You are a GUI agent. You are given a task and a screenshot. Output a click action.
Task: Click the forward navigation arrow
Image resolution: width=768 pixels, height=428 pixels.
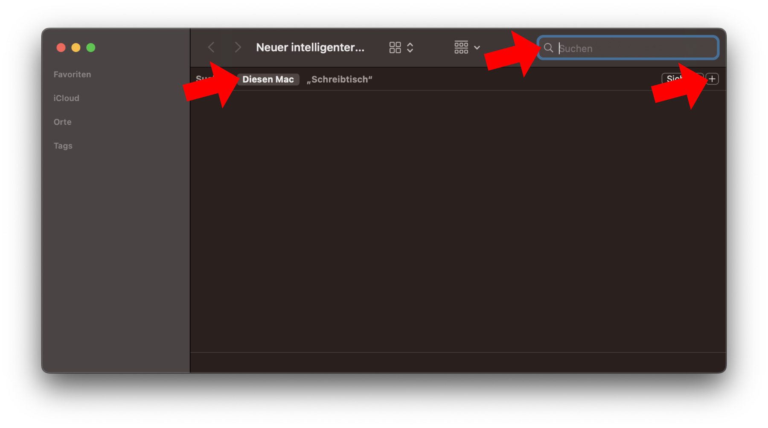coord(238,47)
